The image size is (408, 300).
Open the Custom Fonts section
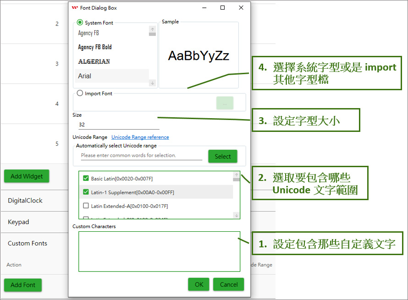tap(28, 243)
